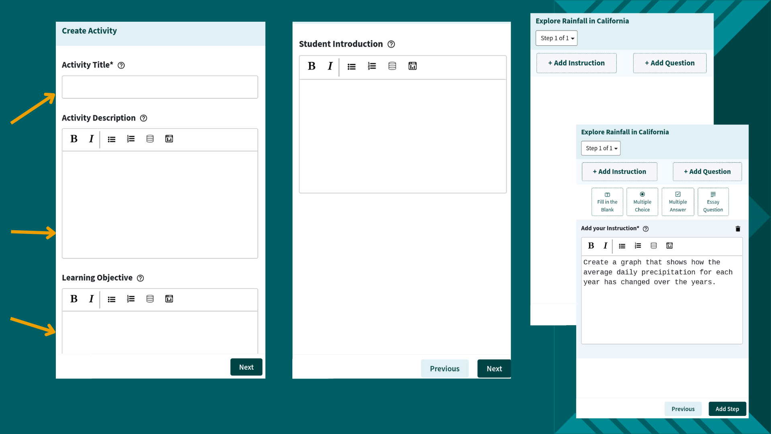771x434 pixels.
Task: Click help icon next to Learning Objective
Action: 140,278
